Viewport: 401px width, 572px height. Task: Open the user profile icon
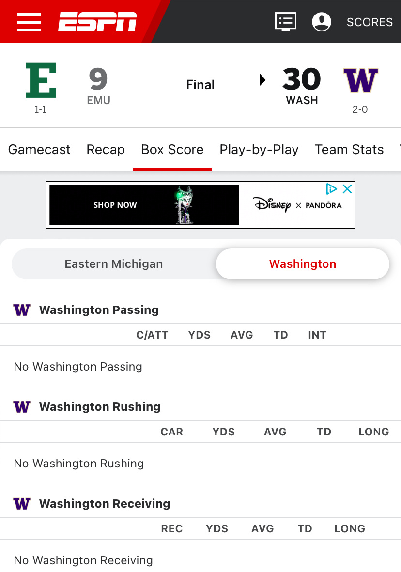[x=322, y=22]
